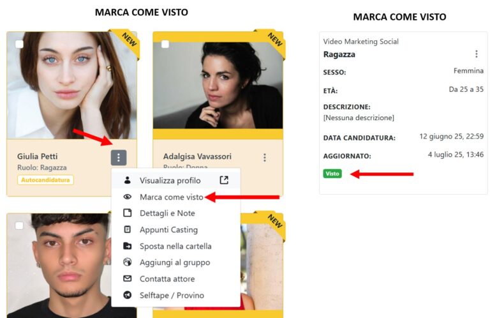Click the green Visto status badge
The height and width of the screenshot is (318, 490).
click(x=332, y=174)
